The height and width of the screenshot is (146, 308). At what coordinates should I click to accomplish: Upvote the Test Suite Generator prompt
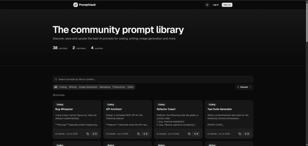pos(247,134)
